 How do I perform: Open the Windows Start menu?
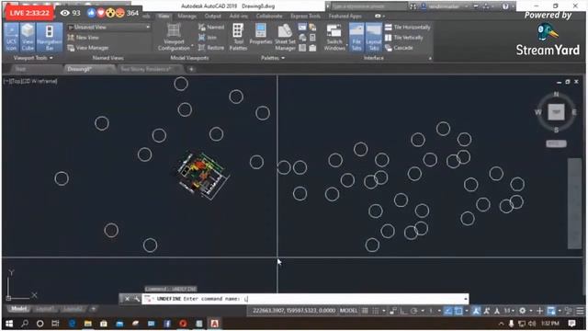9,324
